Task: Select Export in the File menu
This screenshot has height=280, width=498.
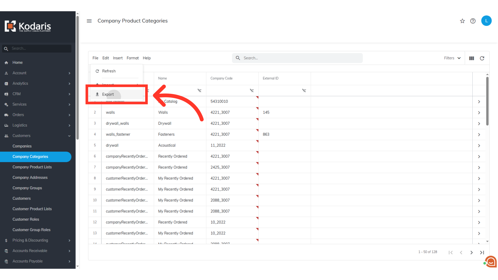Action: click(x=108, y=94)
